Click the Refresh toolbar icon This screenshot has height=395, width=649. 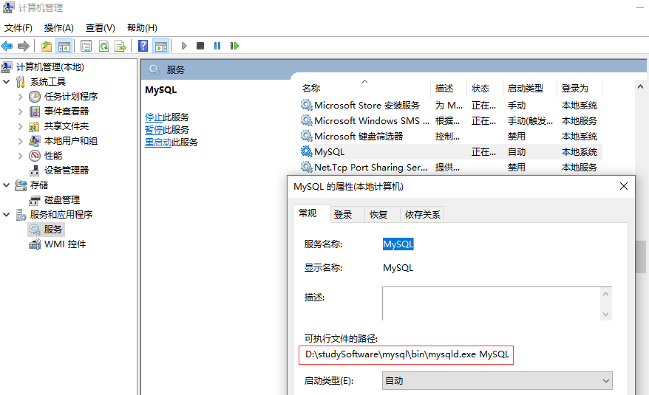103,46
